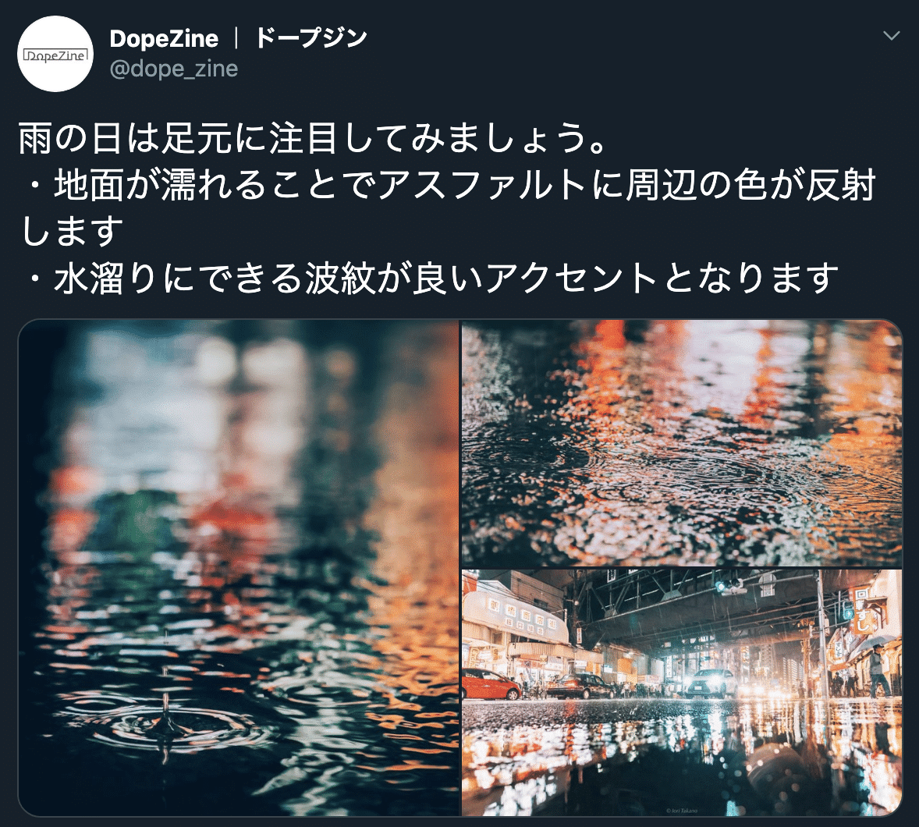
Task: Expand the tweet options chevron
Action: tap(892, 37)
